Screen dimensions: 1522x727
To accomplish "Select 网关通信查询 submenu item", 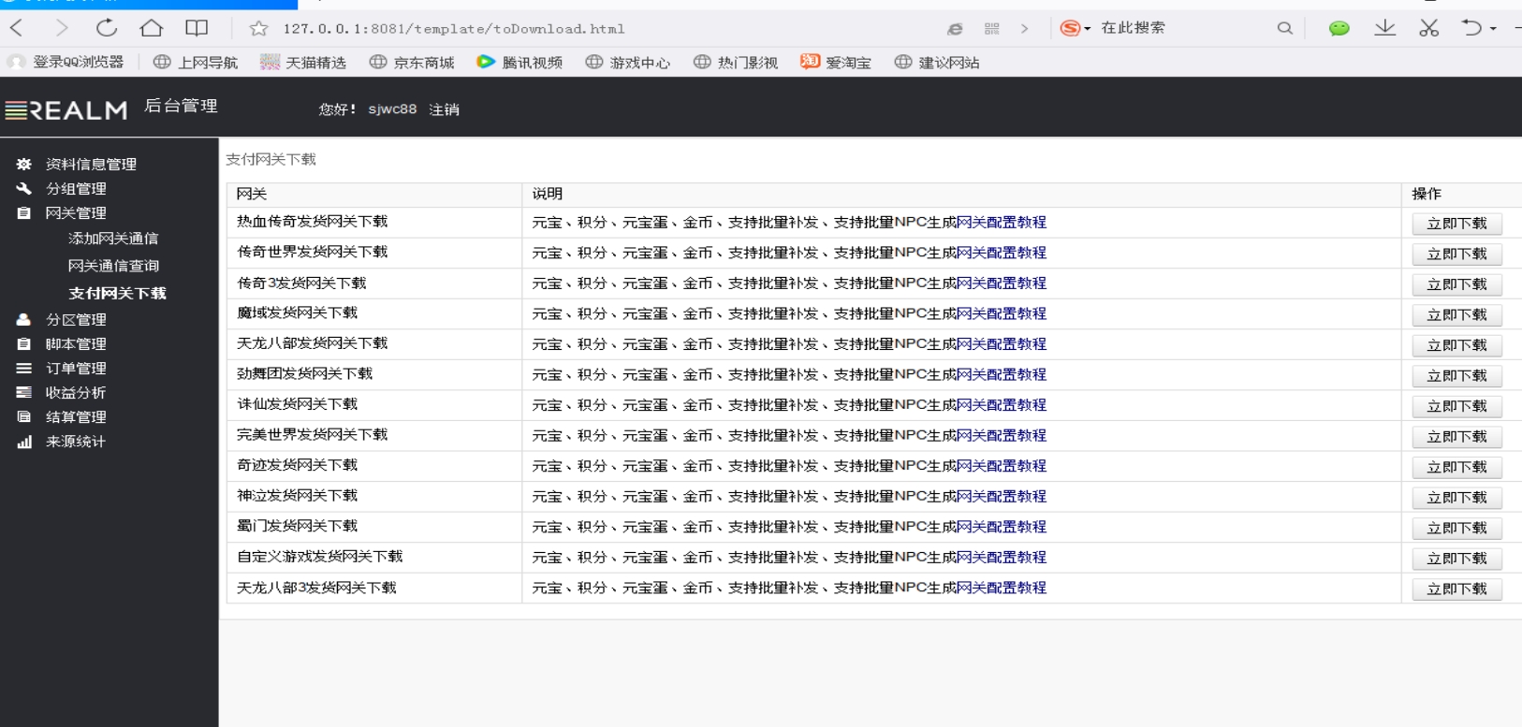I will coord(113,266).
